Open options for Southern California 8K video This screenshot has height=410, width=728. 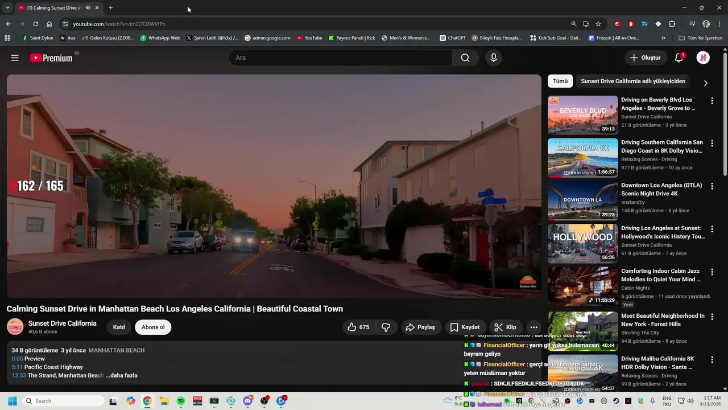click(712, 143)
